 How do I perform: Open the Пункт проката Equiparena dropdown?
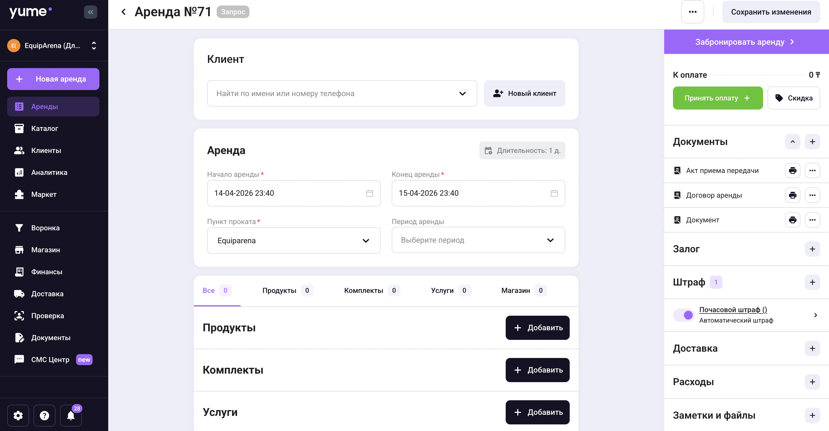(293, 240)
